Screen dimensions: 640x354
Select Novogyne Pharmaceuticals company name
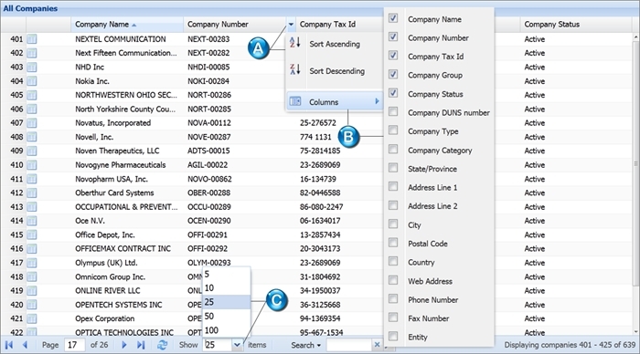121,165
